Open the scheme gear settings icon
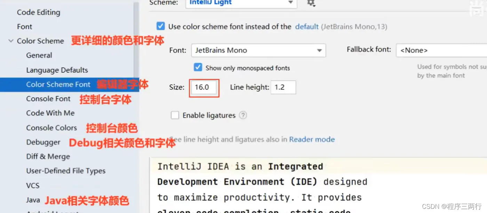487x213 pixels. tap(311, 3)
